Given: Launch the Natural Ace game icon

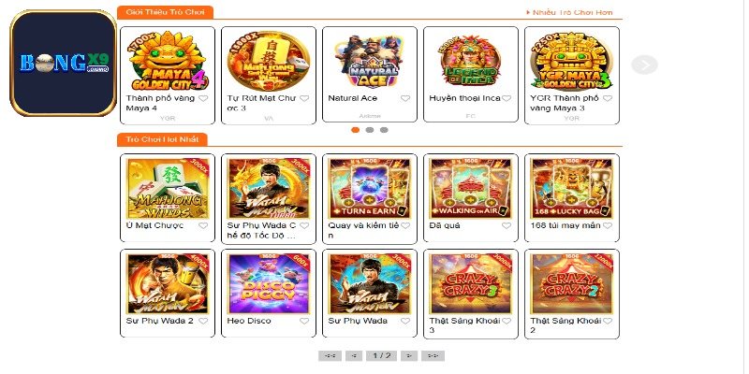Looking at the screenshot, I should pyautogui.click(x=369, y=61).
